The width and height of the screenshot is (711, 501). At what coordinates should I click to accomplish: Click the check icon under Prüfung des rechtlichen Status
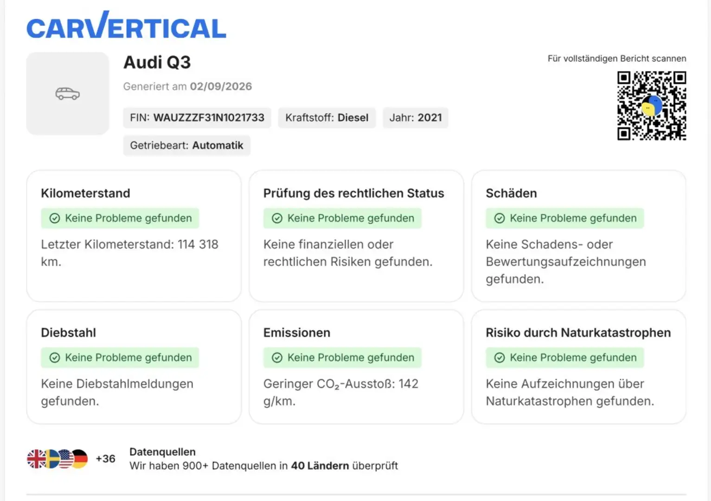(x=277, y=218)
